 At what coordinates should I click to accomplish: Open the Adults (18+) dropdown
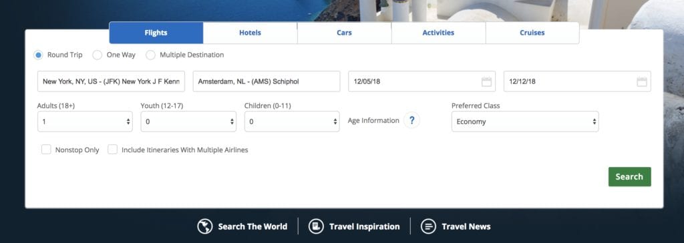click(85, 121)
